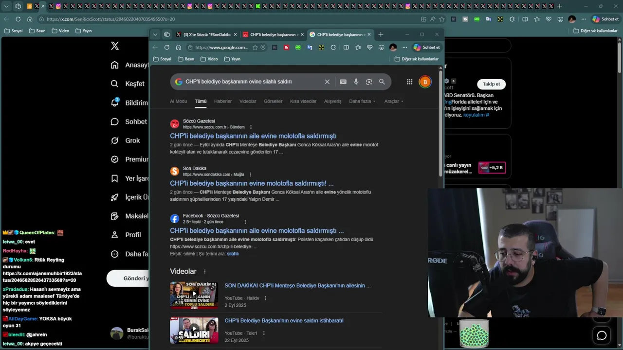Image resolution: width=623 pixels, height=350 pixels.
Task: Open options dots for Son Dakika result
Action: pos(250,175)
